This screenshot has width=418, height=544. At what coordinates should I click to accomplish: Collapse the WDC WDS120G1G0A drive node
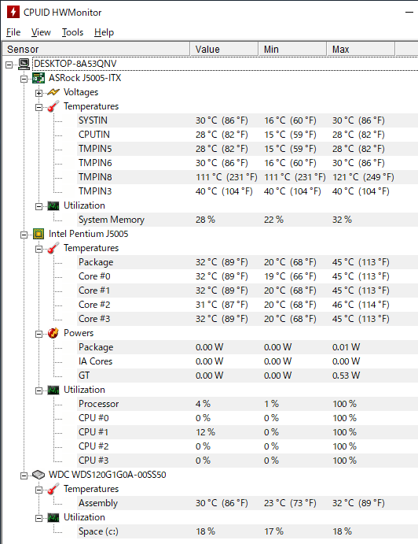pos(24,476)
